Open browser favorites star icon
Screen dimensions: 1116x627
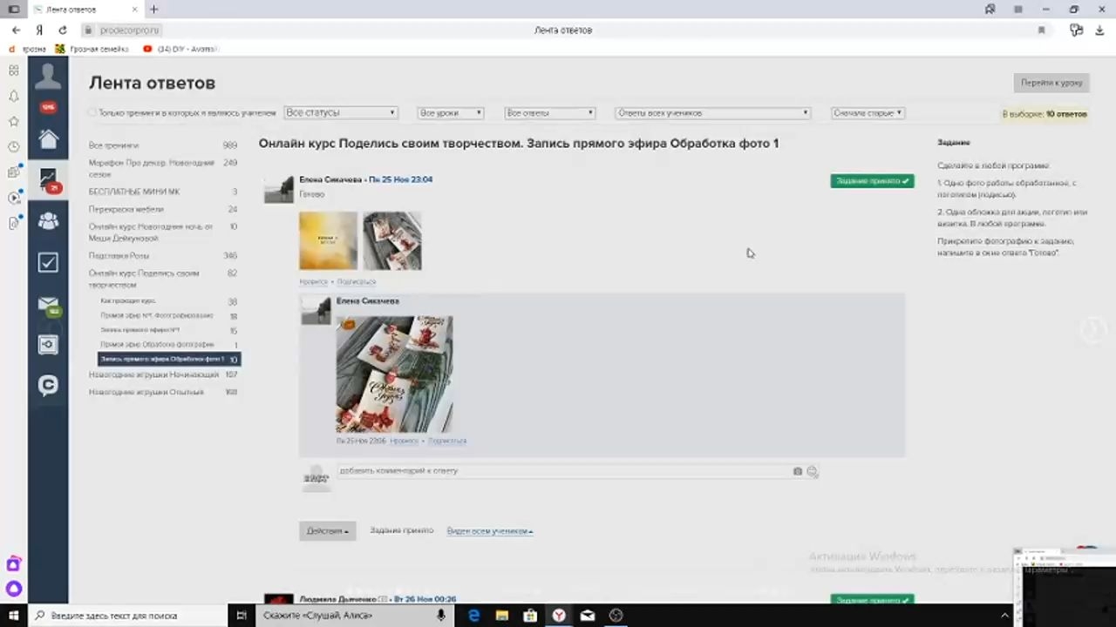pos(13,121)
